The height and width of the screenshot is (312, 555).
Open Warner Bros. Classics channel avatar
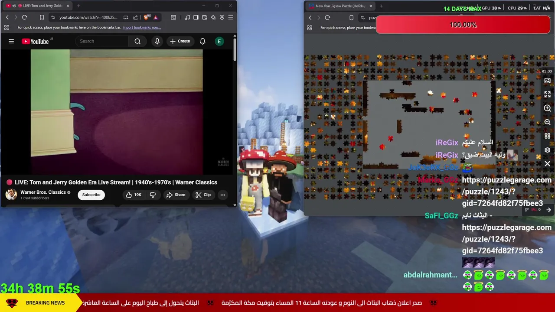click(x=11, y=195)
